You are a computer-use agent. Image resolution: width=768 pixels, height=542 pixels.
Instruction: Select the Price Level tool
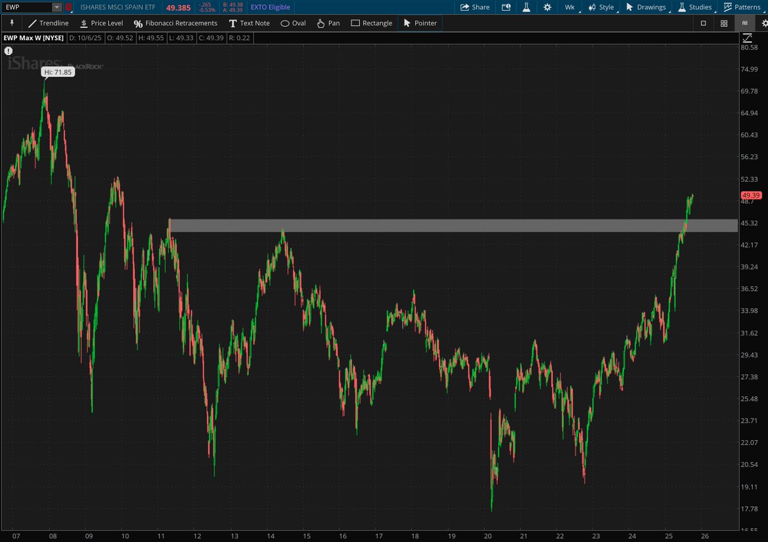[102, 23]
